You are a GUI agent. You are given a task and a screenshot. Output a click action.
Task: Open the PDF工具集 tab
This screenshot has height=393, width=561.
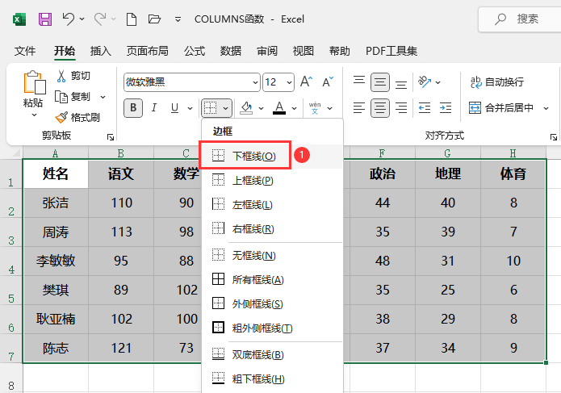point(391,51)
